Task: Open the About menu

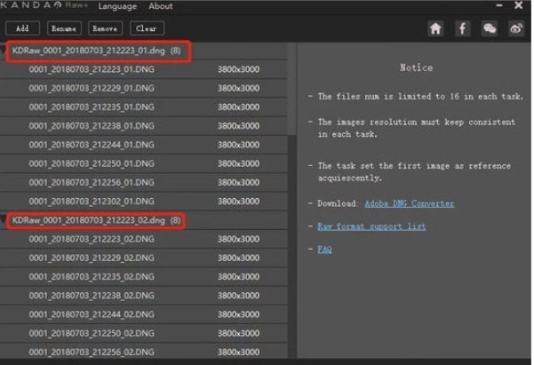Action: tap(161, 6)
